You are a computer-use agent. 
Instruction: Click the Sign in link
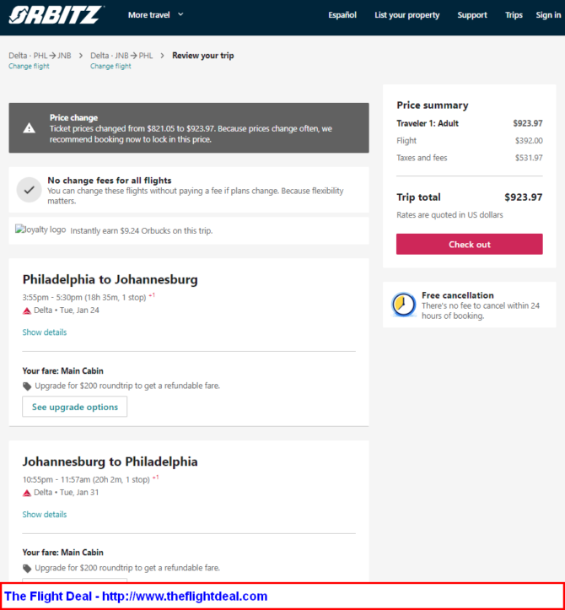coord(548,15)
